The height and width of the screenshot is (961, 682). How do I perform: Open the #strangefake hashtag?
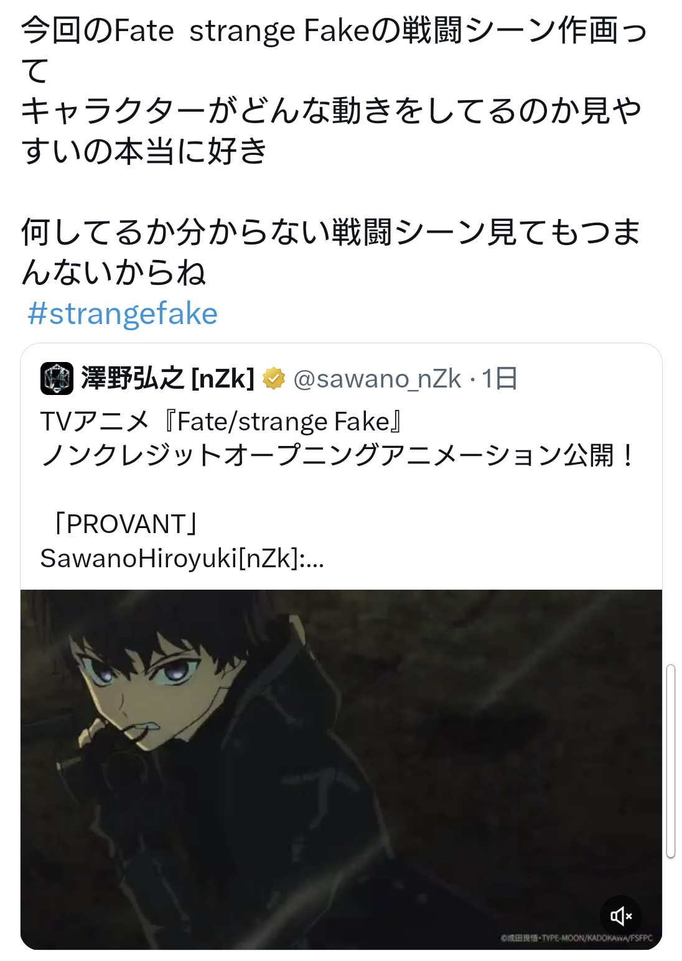pyautogui.click(x=123, y=313)
